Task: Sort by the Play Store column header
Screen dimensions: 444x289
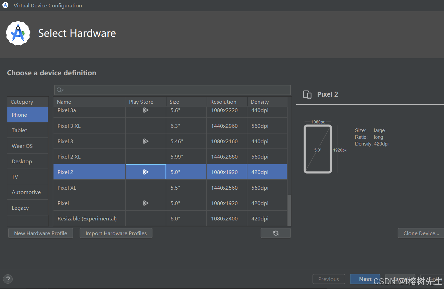Action: [x=146, y=102]
